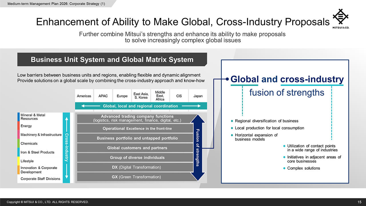This screenshot has width=366, height=206.
Task: Click the Machinery & Infrastructure label
Action: 41,135
